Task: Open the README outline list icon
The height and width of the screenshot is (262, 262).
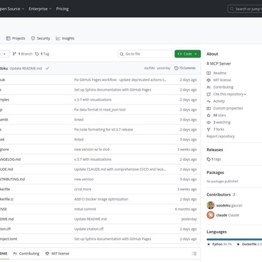Action: tap(195, 253)
